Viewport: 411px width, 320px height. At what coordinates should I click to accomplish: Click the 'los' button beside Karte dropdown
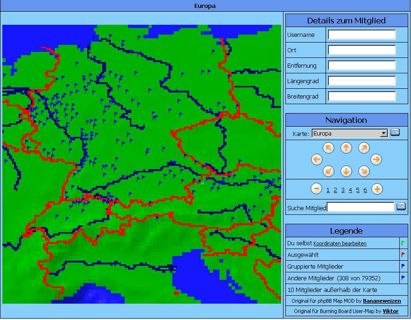point(395,132)
